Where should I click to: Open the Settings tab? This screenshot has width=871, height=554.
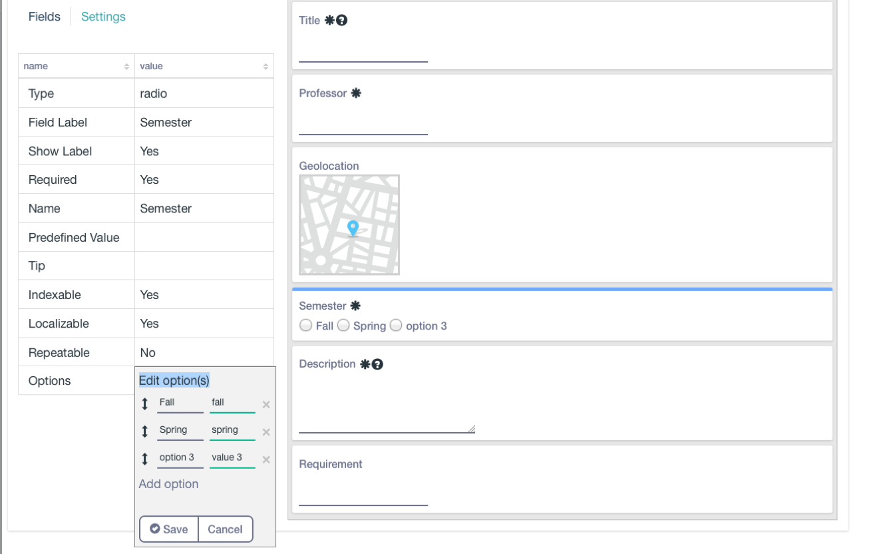pyautogui.click(x=103, y=17)
